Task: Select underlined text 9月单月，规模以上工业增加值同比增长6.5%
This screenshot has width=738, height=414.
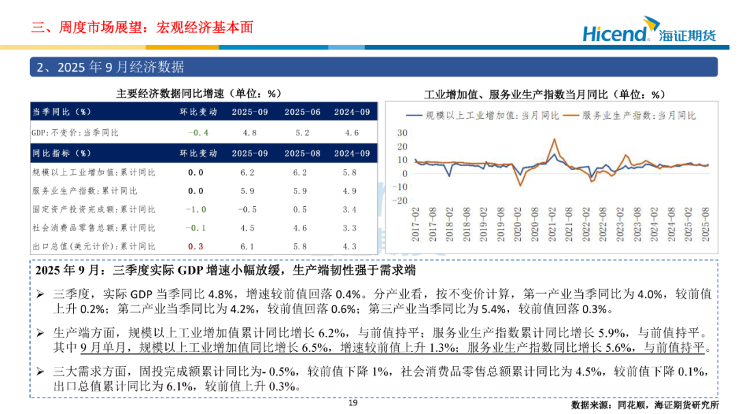Action: [x=204, y=348]
